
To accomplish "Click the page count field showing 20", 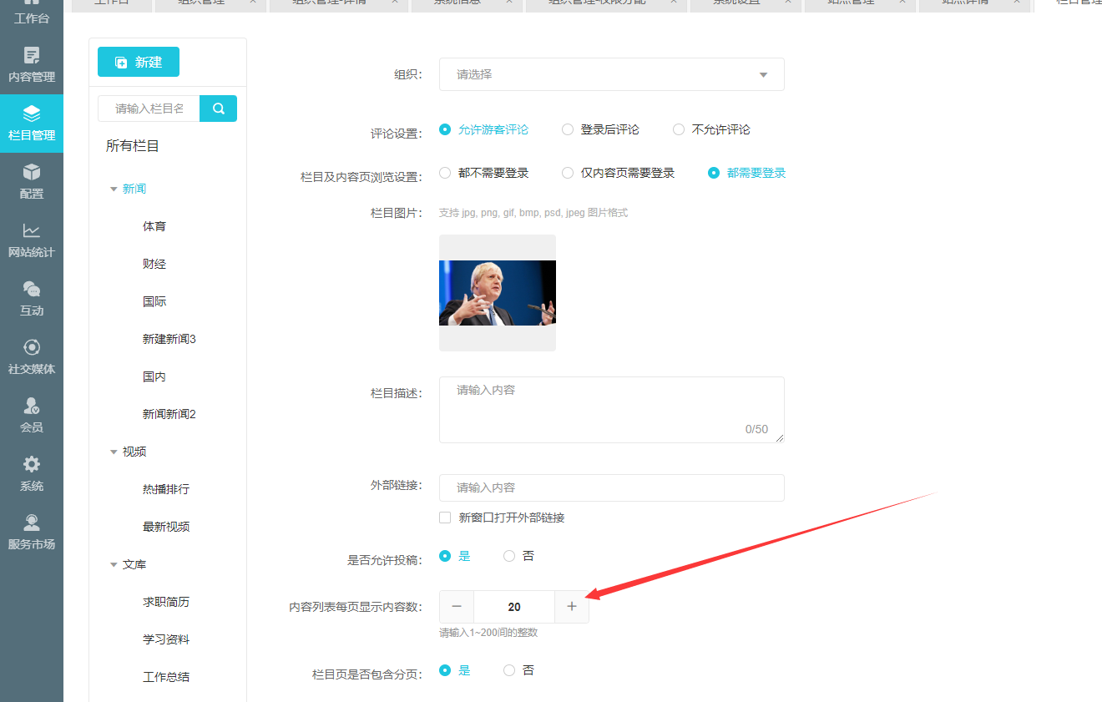I will [x=514, y=607].
